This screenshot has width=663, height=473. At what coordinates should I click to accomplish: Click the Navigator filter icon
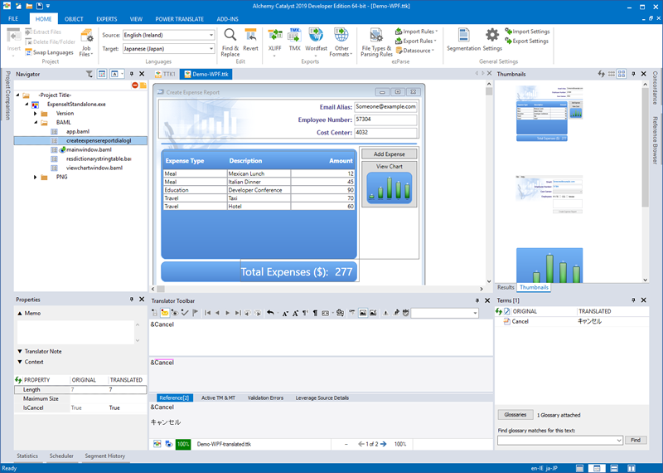pyautogui.click(x=90, y=74)
